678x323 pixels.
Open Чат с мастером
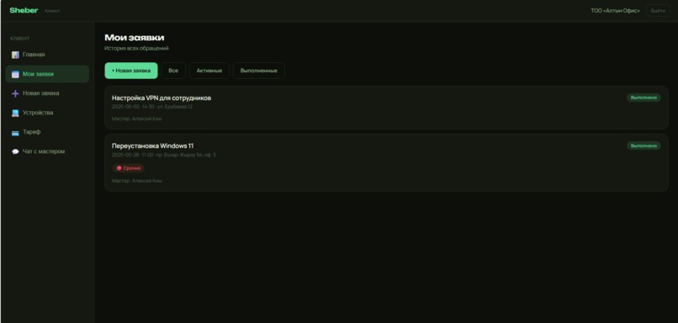[47, 151]
